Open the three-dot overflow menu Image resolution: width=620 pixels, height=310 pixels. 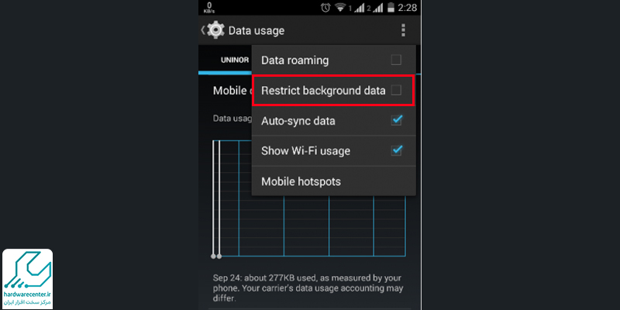point(403,30)
